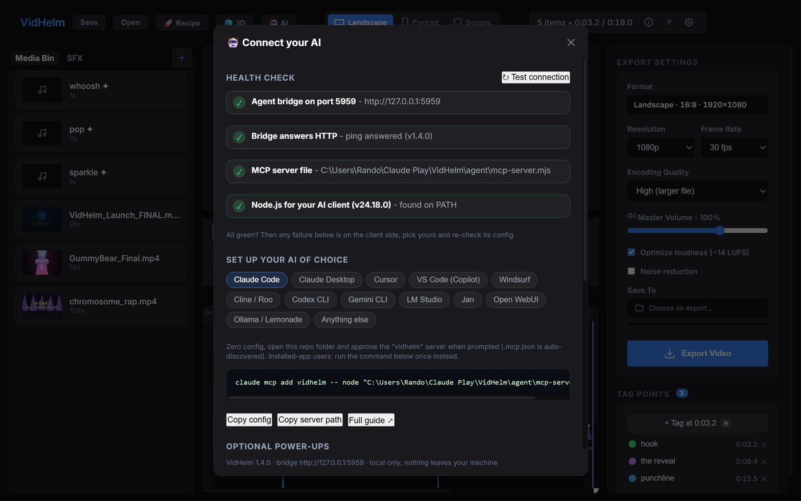Open the Full guide link
This screenshot has height=501, width=801.
click(371, 420)
